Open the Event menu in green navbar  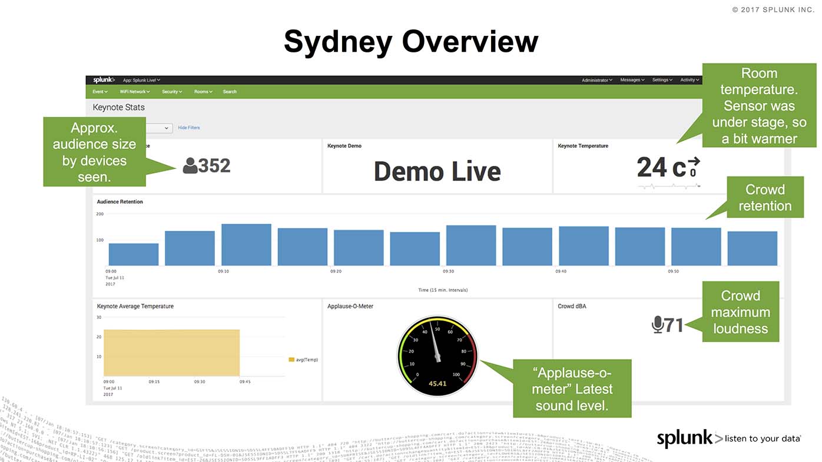(x=100, y=92)
